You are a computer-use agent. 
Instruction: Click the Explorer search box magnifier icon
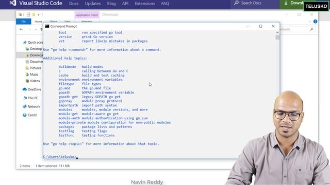point(311,29)
